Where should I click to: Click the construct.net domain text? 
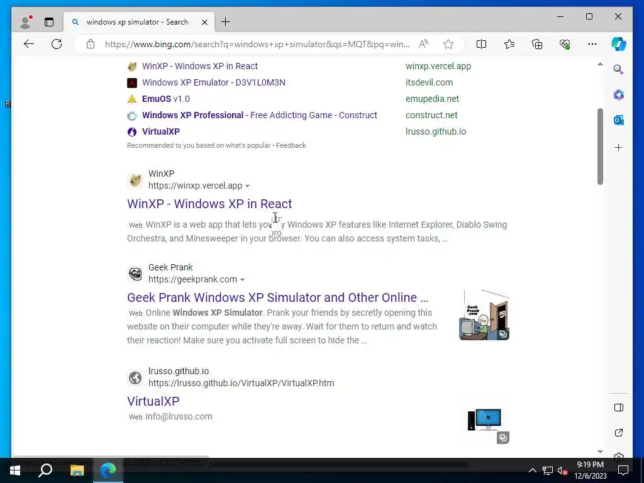[431, 116]
